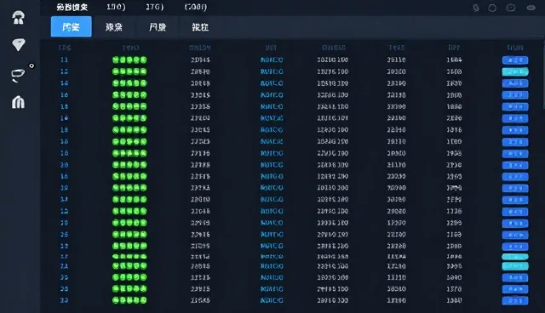Viewport: 545px width, 313px height.
Task: Click the small tilted oval icon left of the circle icon
Action: [476, 8]
